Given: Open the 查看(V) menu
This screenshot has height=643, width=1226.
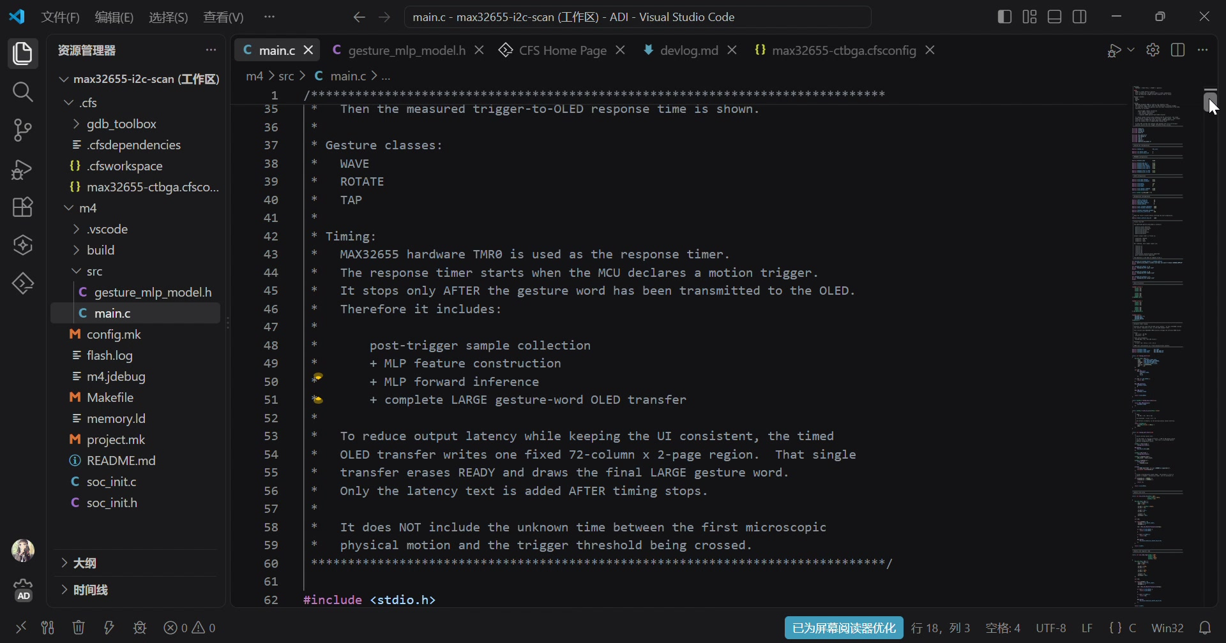Looking at the screenshot, I should (223, 17).
